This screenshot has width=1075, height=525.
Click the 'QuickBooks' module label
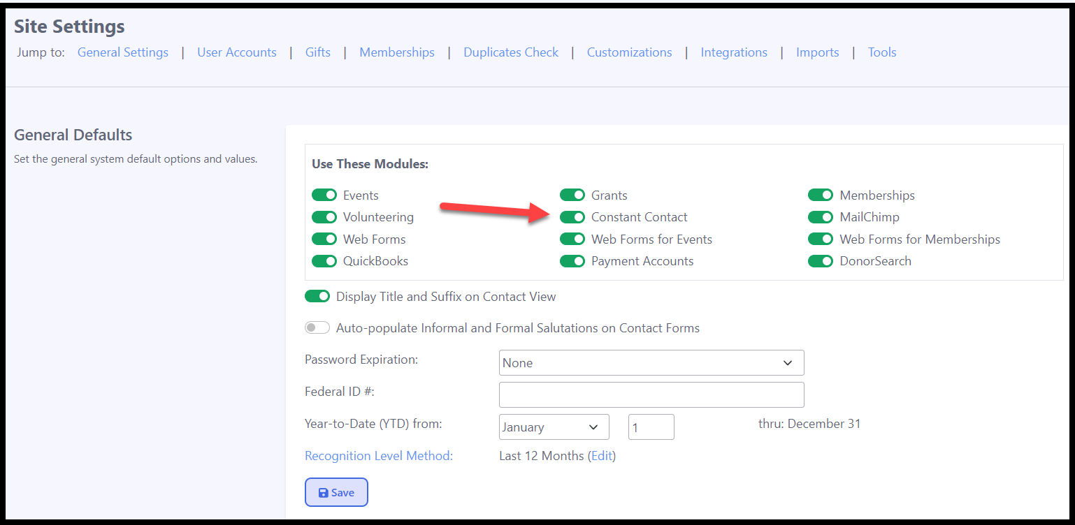pyautogui.click(x=375, y=261)
